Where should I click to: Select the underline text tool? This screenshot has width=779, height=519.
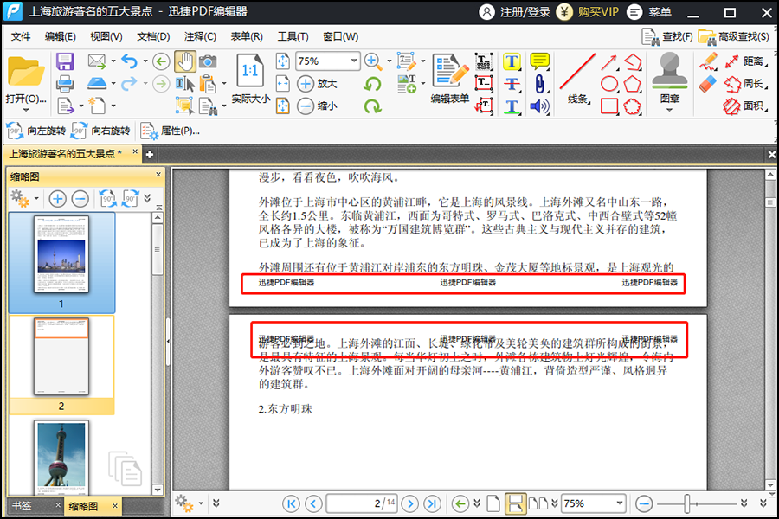pos(512,106)
